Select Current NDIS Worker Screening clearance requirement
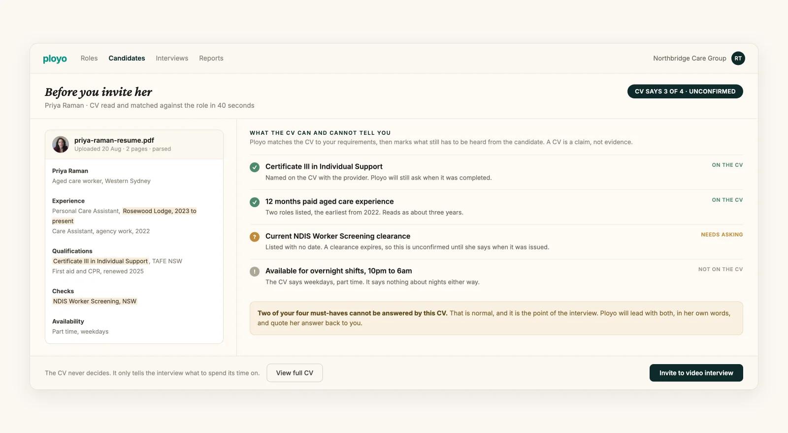The image size is (788, 433). coord(496,242)
